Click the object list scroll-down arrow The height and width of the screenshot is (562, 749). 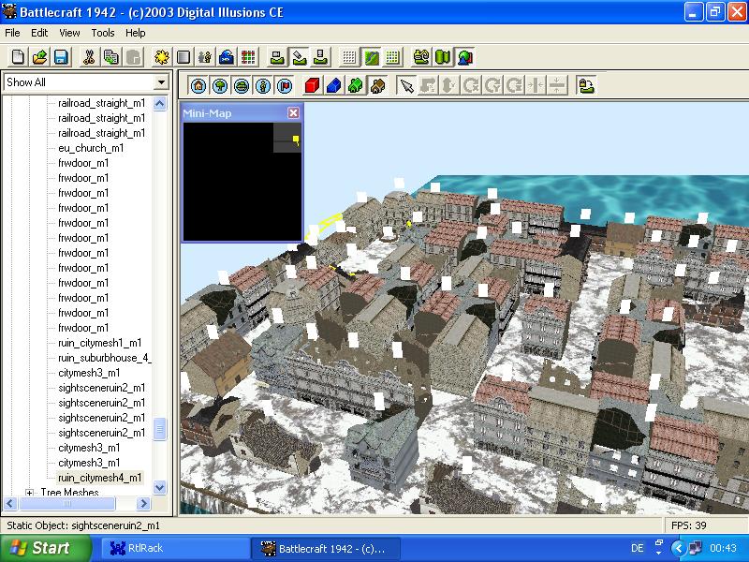tap(159, 487)
